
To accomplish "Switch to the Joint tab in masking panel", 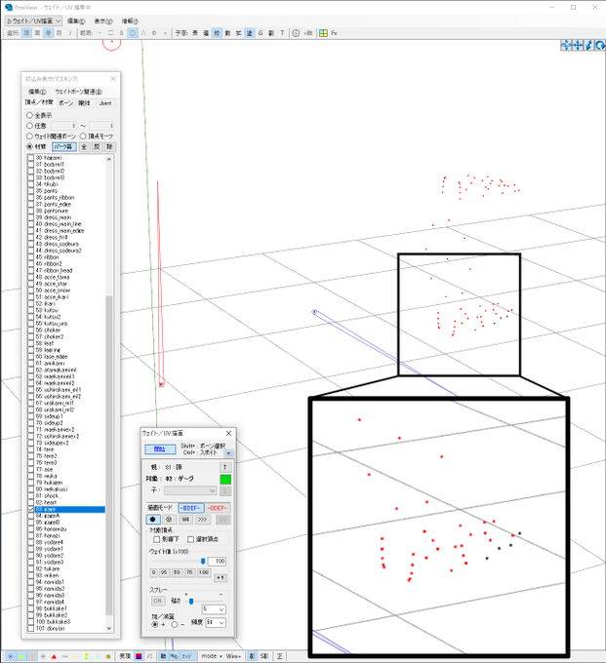I will (105, 102).
